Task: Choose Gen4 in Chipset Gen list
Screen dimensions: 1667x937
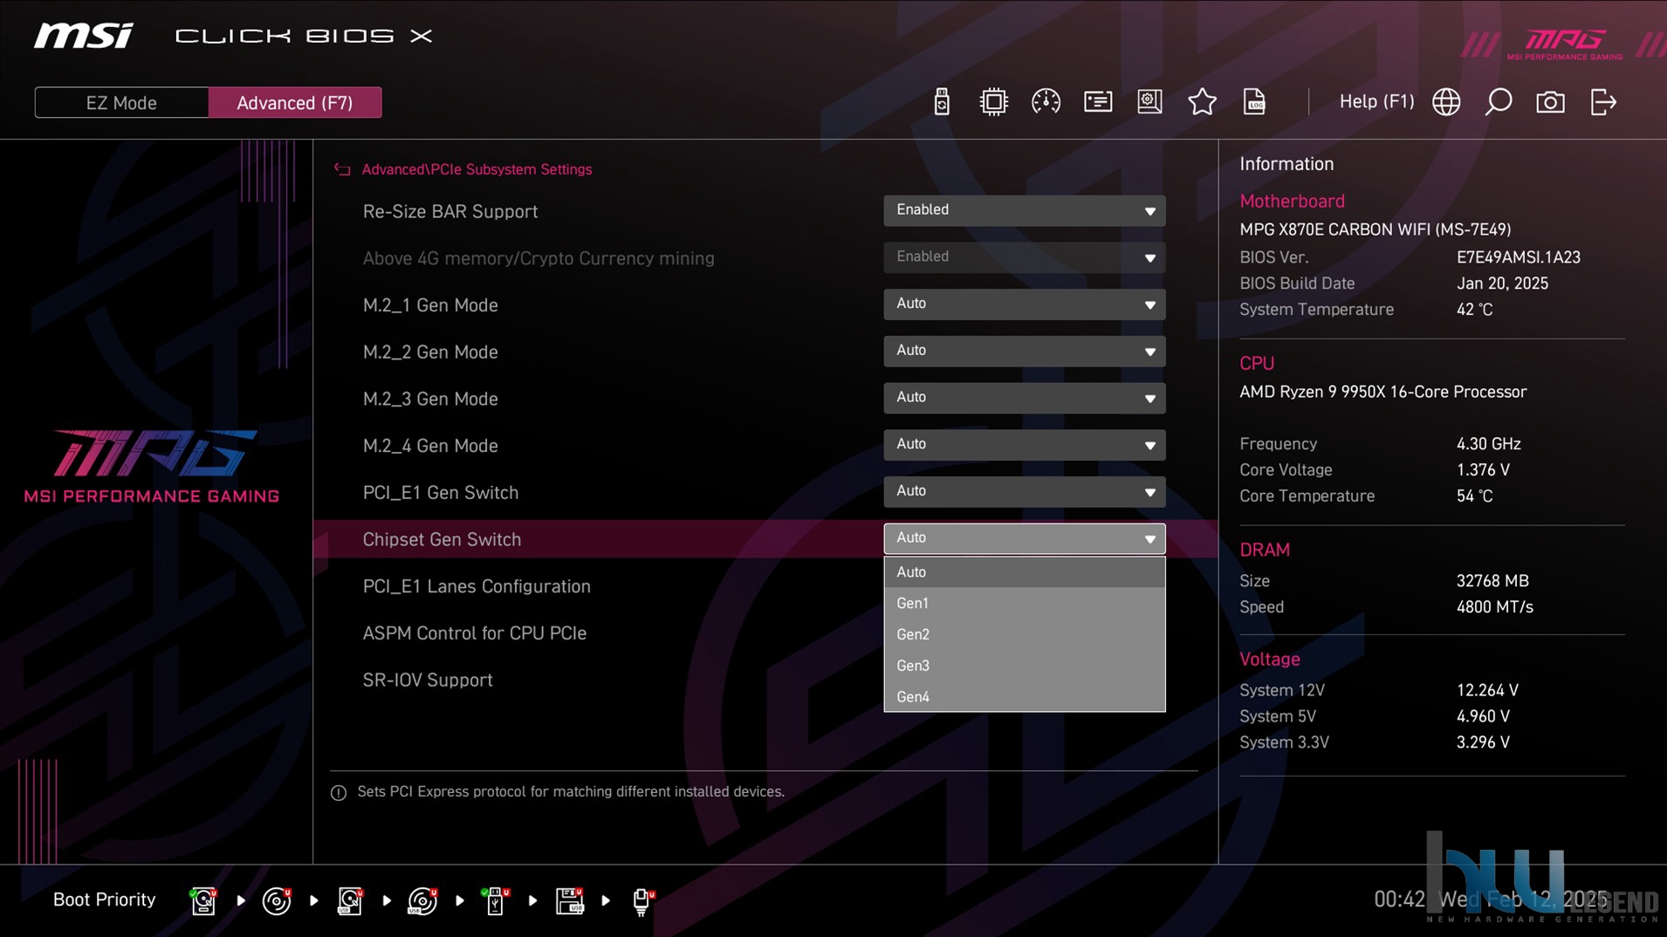Action: [x=1024, y=696]
